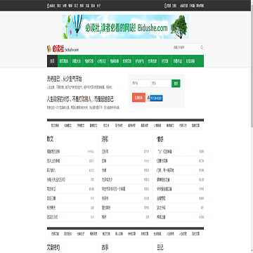This screenshot has width=253, height=253.
Task: Focus the password login field
Action: click(161, 84)
